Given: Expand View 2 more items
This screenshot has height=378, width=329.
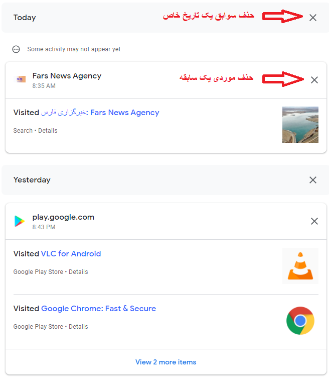Looking at the screenshot, I should (166, 362).
